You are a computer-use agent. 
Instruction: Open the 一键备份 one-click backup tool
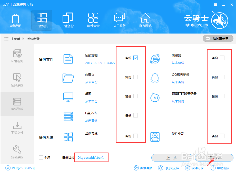[67, 20]
